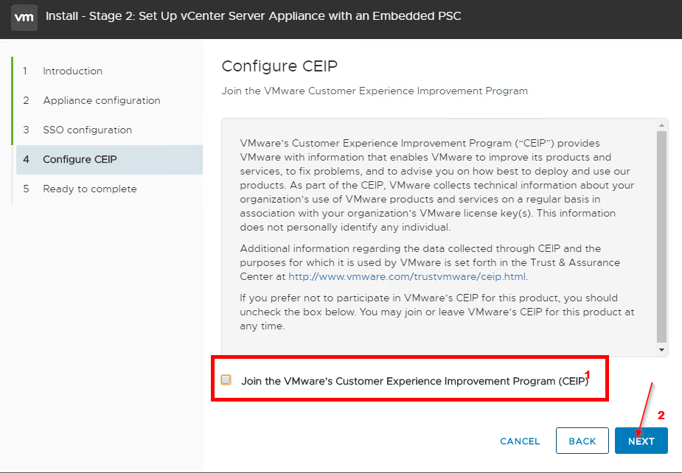Click the Configure CEIP page heading
682x473 pixels.
tap(279, 66)
